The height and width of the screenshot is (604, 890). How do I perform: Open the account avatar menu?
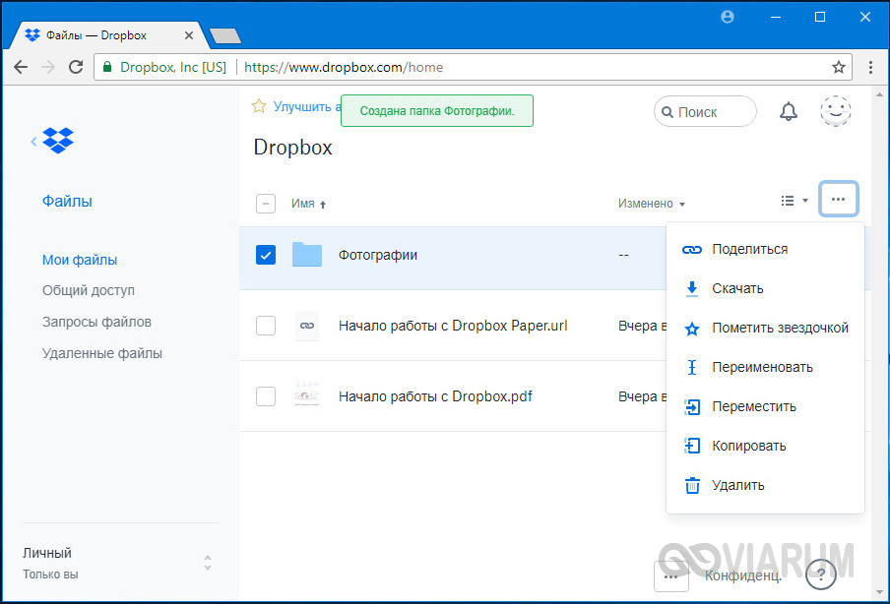coord(836,110)
